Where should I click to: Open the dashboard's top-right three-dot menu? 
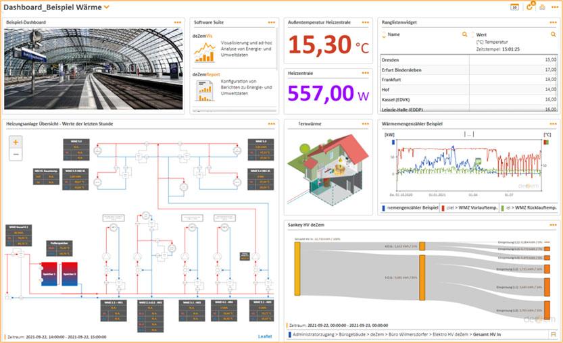[x=554, y=7]
